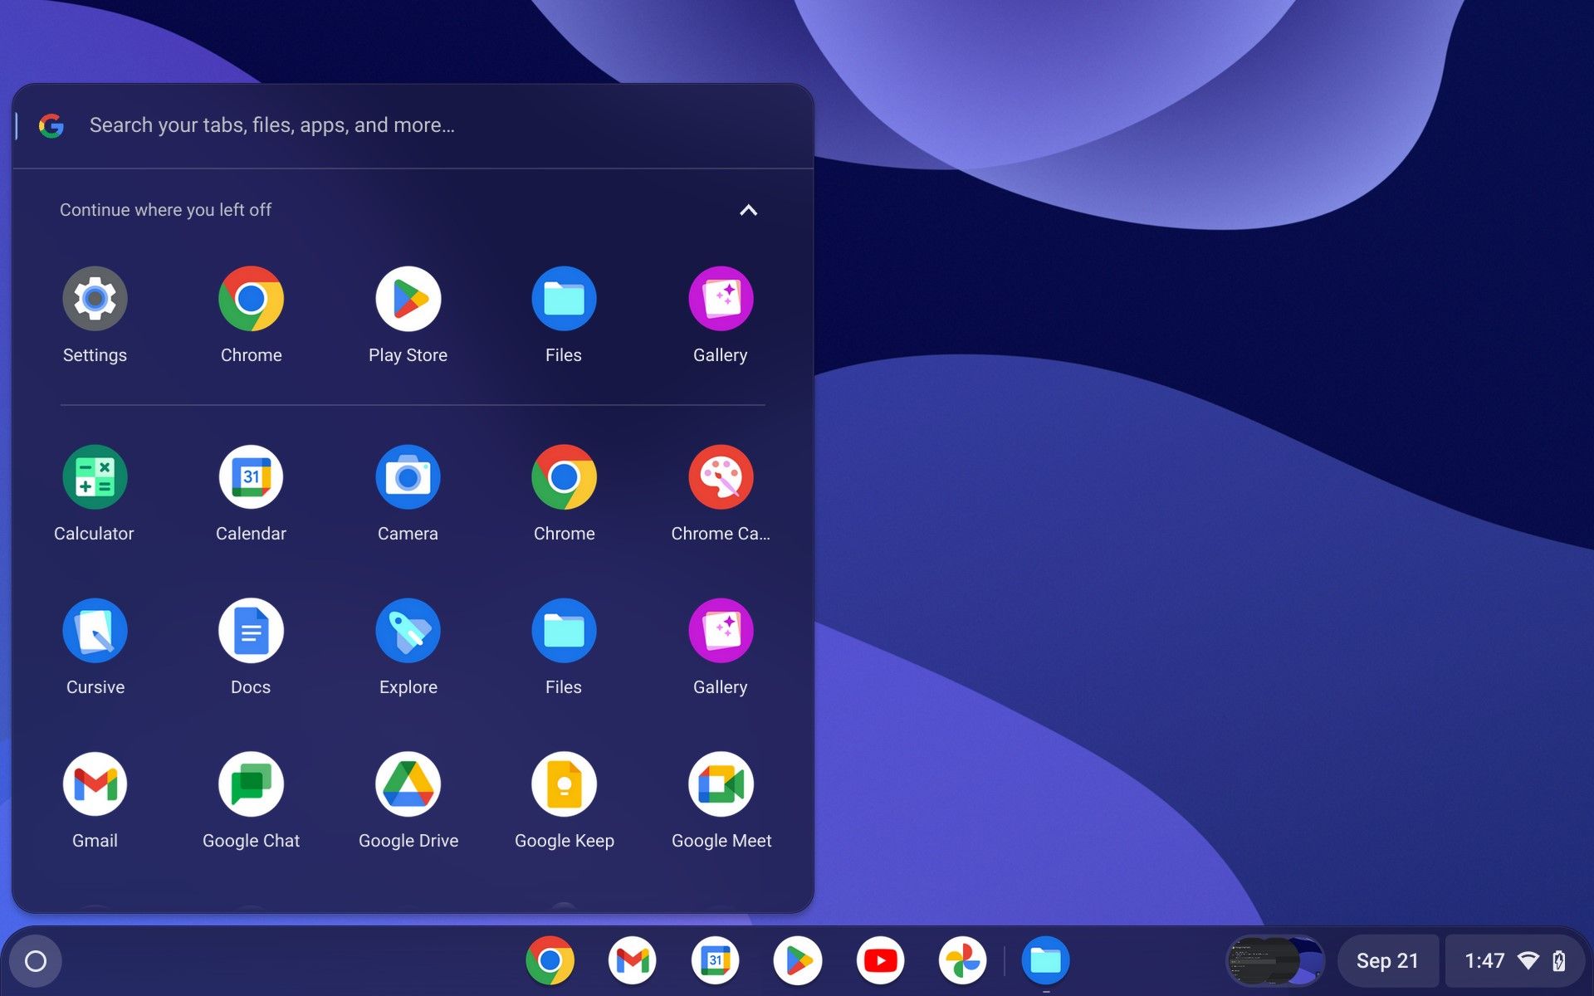1594x996 pixels.
Task: Collapse the Continue where you left off section
Action: pyautogui.click(x=747, y=209)
